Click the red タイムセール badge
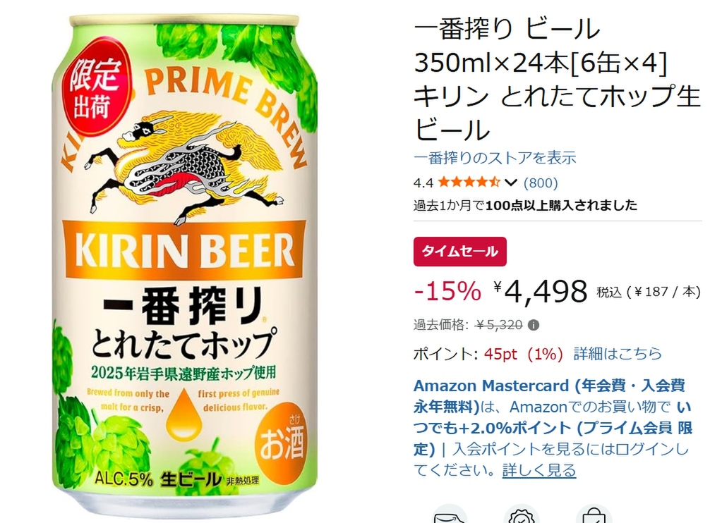Viewport: 710px width, 523px height. pos(459,252)
